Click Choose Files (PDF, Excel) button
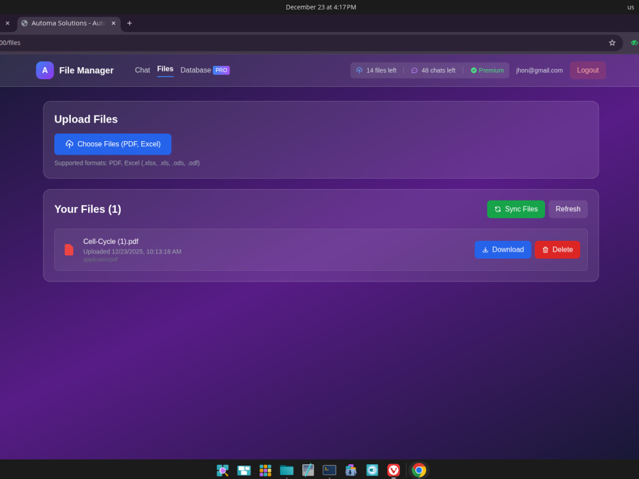The height and width of the screenshot is (479, 639). 112,144
